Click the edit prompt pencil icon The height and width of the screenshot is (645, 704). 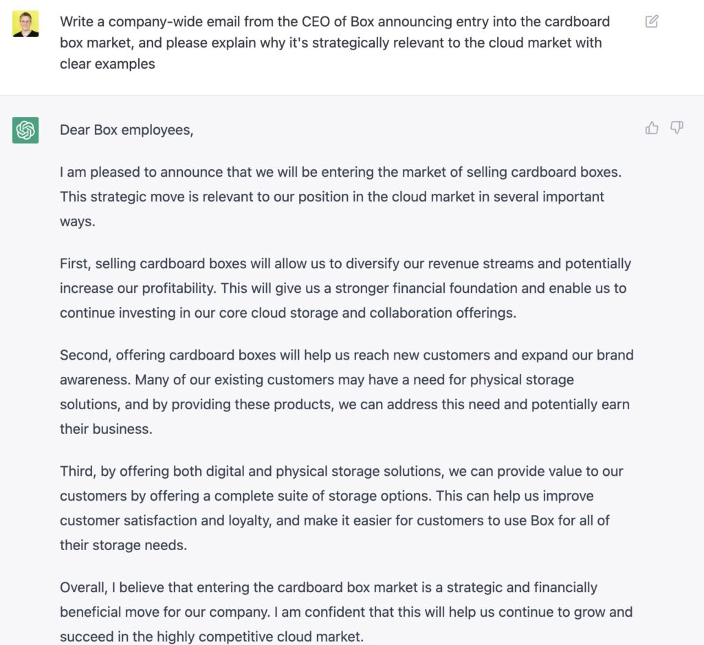click(652, 21)
